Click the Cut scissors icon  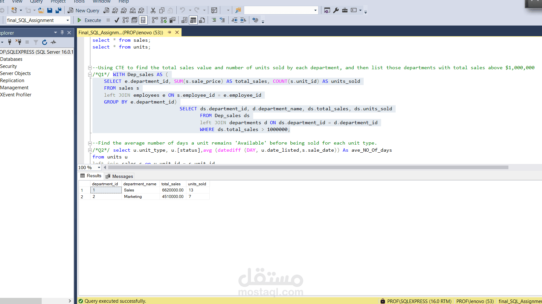[153, 10]
